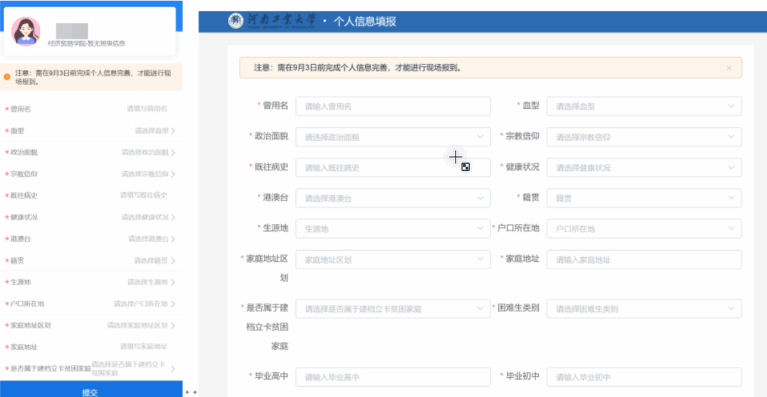This screenshot has height=397, width=767.
Task: Click the 户口所在地 chevron in the desktop form
Action: (x=731, y=229)
